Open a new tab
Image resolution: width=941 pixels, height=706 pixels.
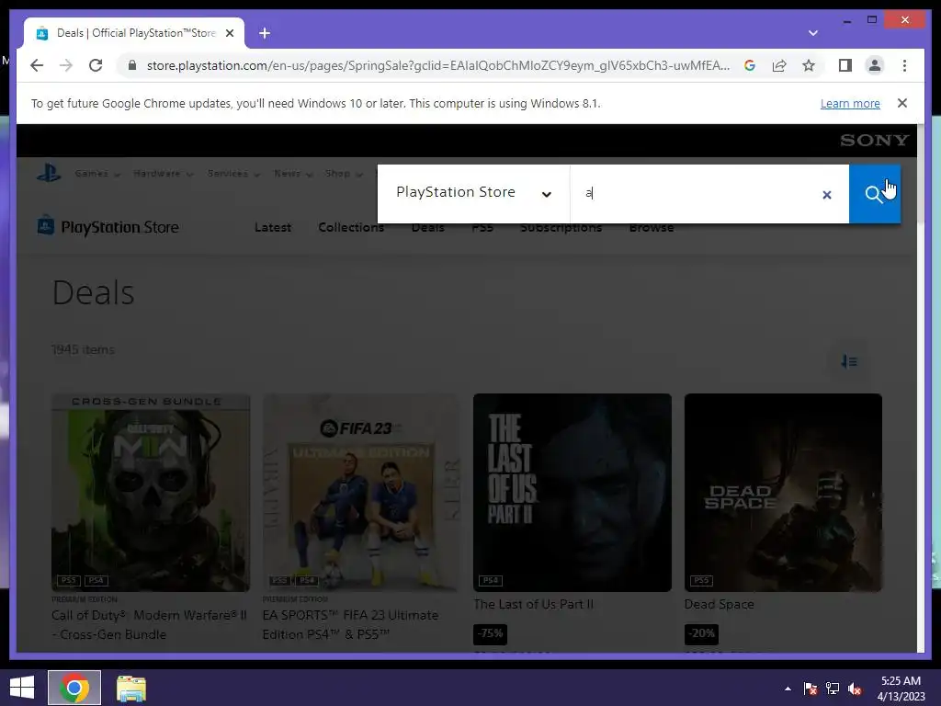pos(265,33)
